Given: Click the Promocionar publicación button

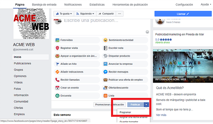Looking at the screenshot, I should tap(109, 105).
